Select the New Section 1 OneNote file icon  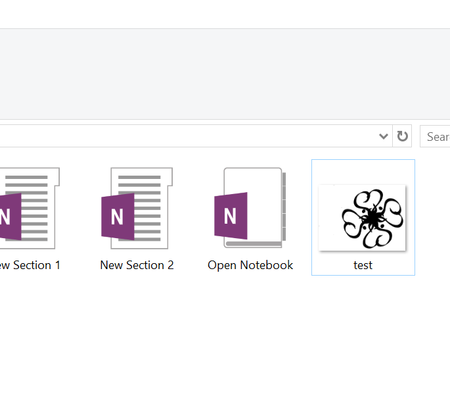(29, 208)
